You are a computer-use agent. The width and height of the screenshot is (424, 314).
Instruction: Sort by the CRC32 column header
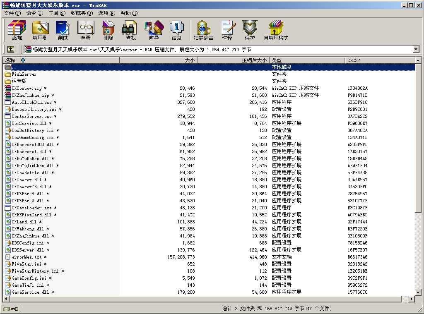tap(380, 60)
